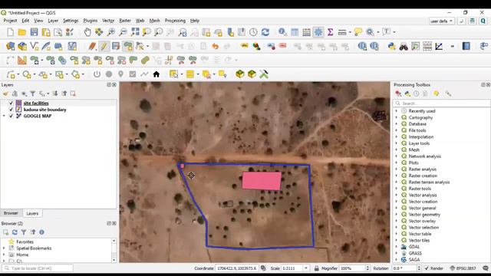Click the black Home icon
This screenshot has height=276, width=491.
(157, 74)
